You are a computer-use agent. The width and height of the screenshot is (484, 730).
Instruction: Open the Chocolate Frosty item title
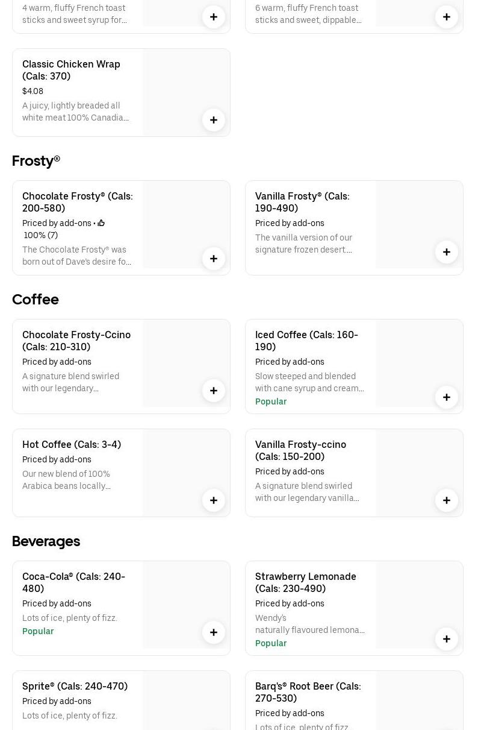click(78, 202)
